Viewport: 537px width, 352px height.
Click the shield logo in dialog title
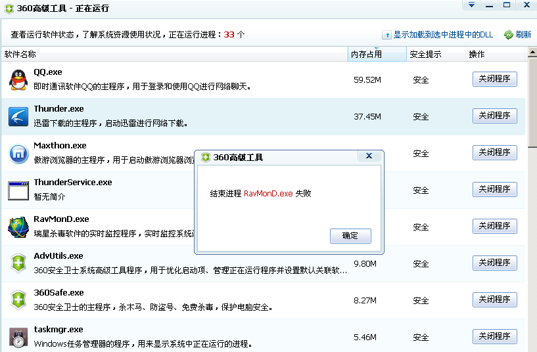(x=206, y=158)
